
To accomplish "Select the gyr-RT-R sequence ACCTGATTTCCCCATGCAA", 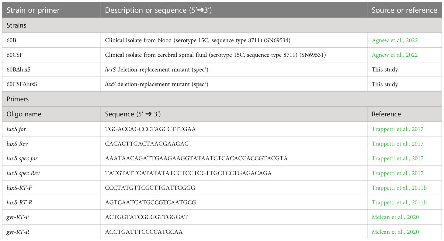I will [x=144, y=232].
